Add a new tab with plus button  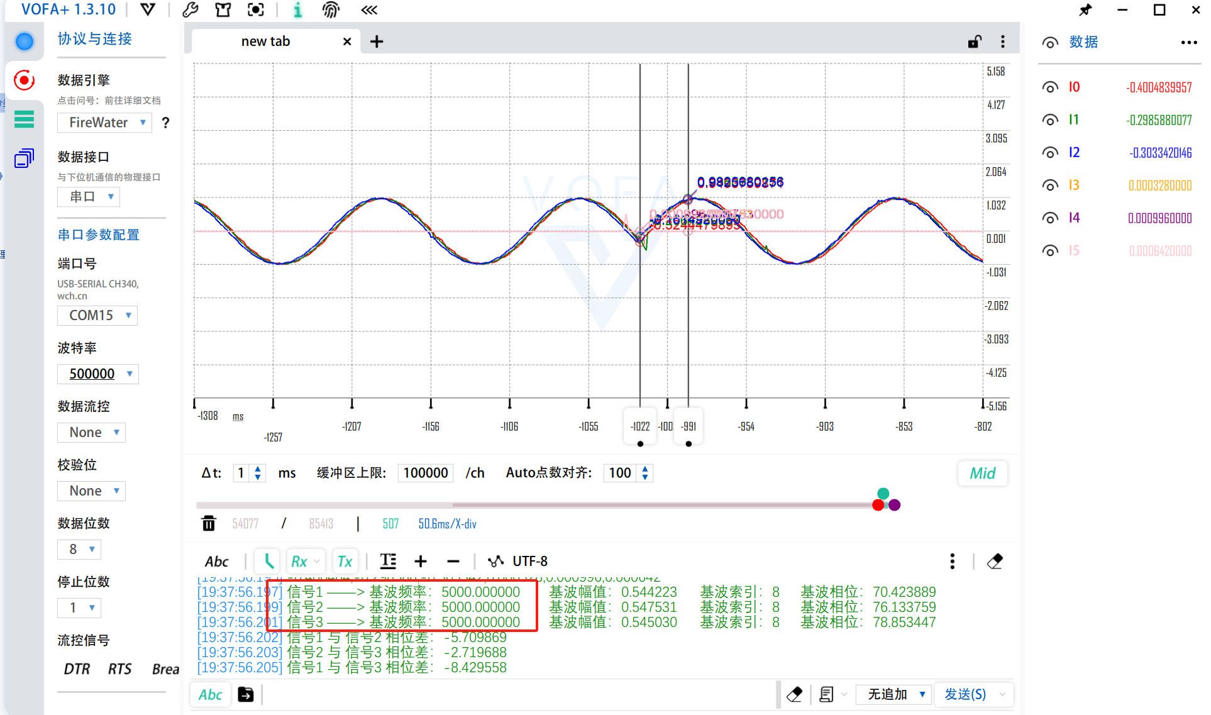(x=377, y=42)
